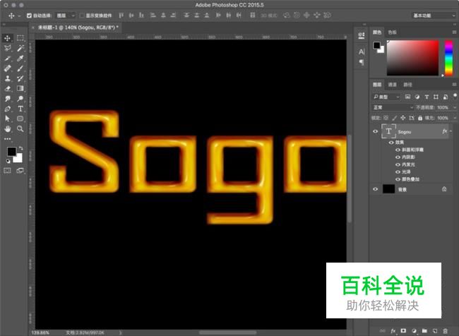459x336 pixels.
Task: Toggle Quick Mask mode icon
Action: 7,170
